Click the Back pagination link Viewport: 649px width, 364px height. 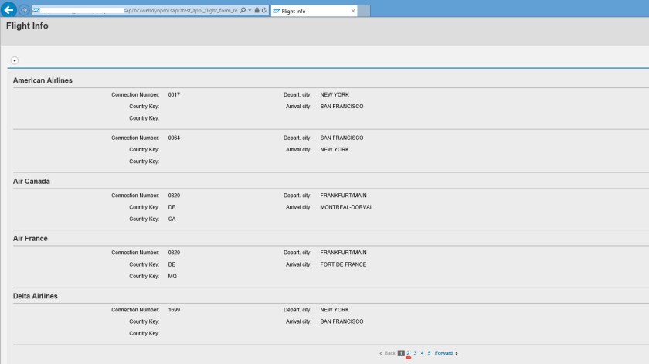[x=390, y=353]
